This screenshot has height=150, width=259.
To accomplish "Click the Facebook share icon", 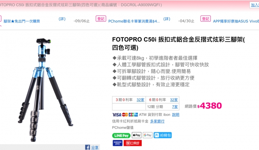I will coord(87,147).
